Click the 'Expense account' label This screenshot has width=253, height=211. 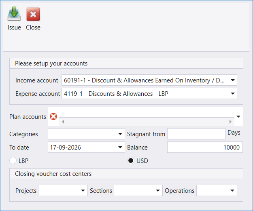pyautogui.click(x=38, y=94)
